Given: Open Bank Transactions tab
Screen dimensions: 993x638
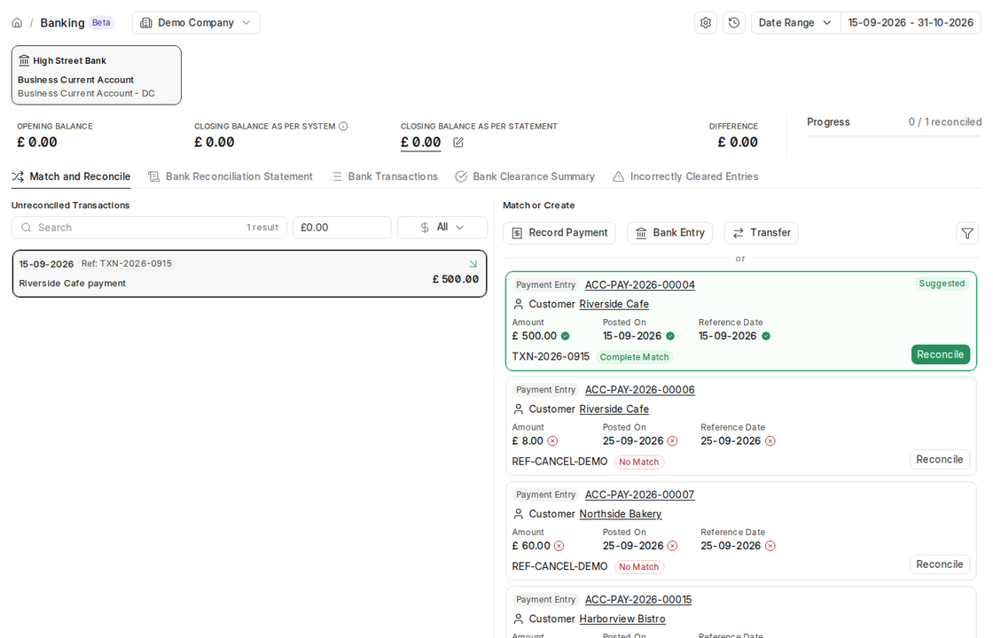Looking at the screenshot, I should tap(384, 176).
